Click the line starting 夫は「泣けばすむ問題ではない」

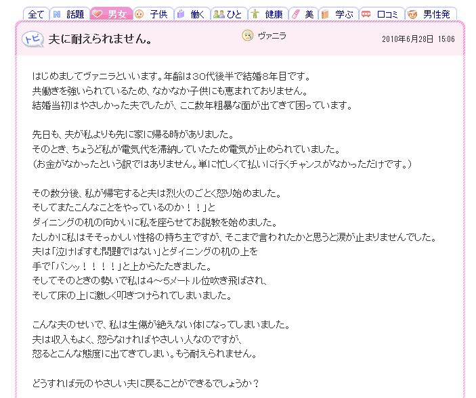click(x=145, y=251)
